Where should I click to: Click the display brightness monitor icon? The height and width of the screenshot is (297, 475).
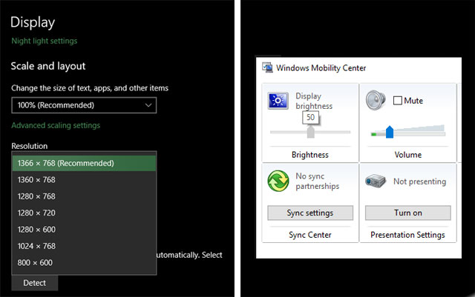(279, 101)
